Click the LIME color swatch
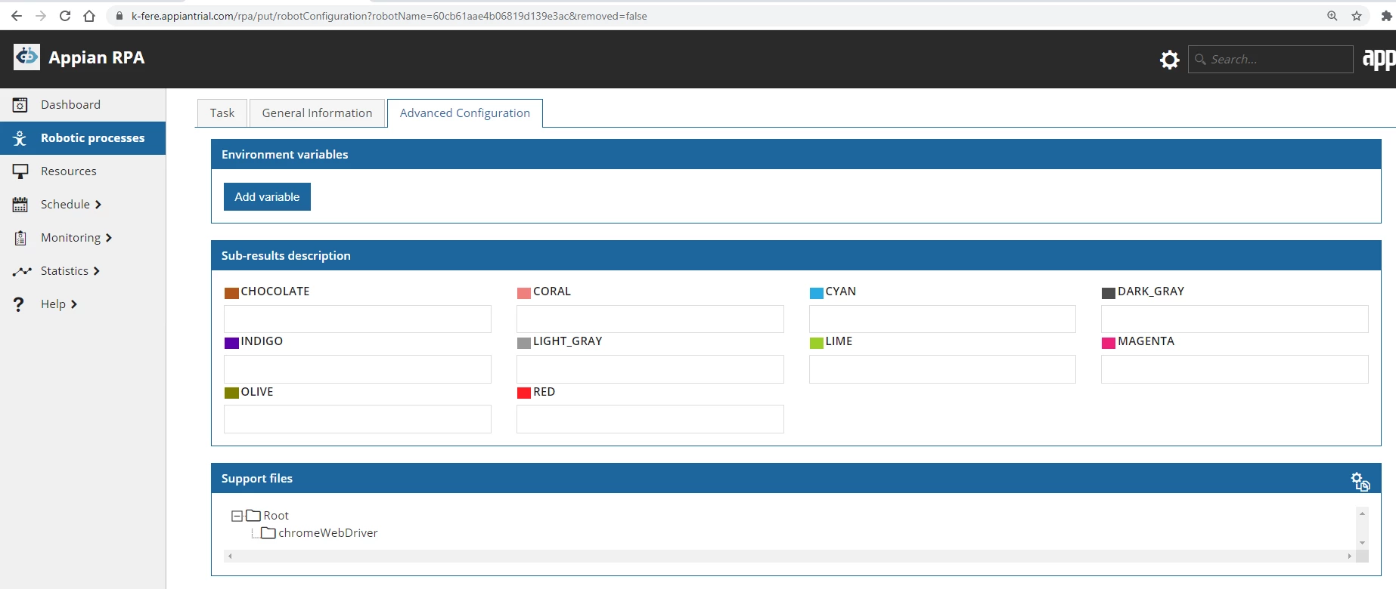This screenshot has width=1396, height=589. pos(817,343)
